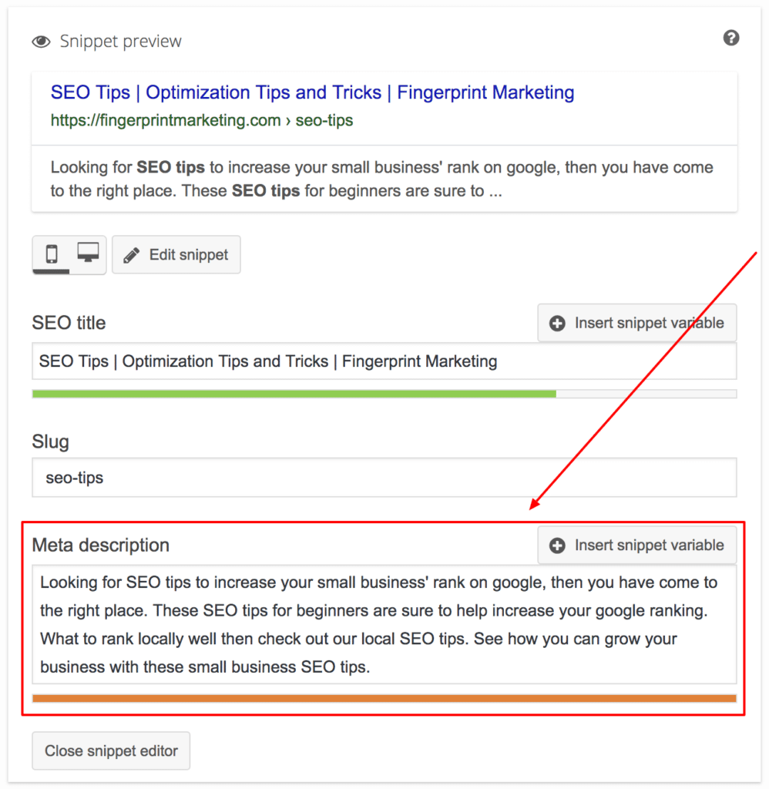
Task: Click inside the Meta description text area
Action: [x=384, y=625]
